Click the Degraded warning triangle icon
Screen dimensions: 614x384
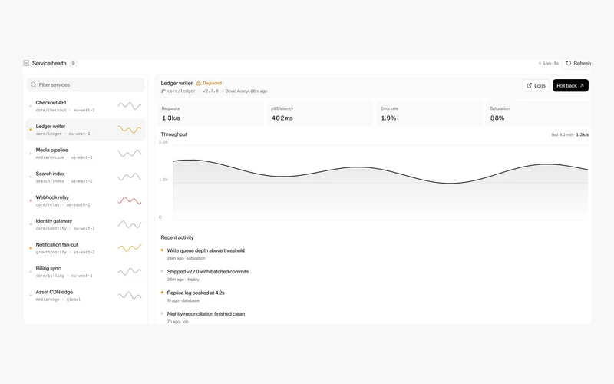click(x=199, y=83)
